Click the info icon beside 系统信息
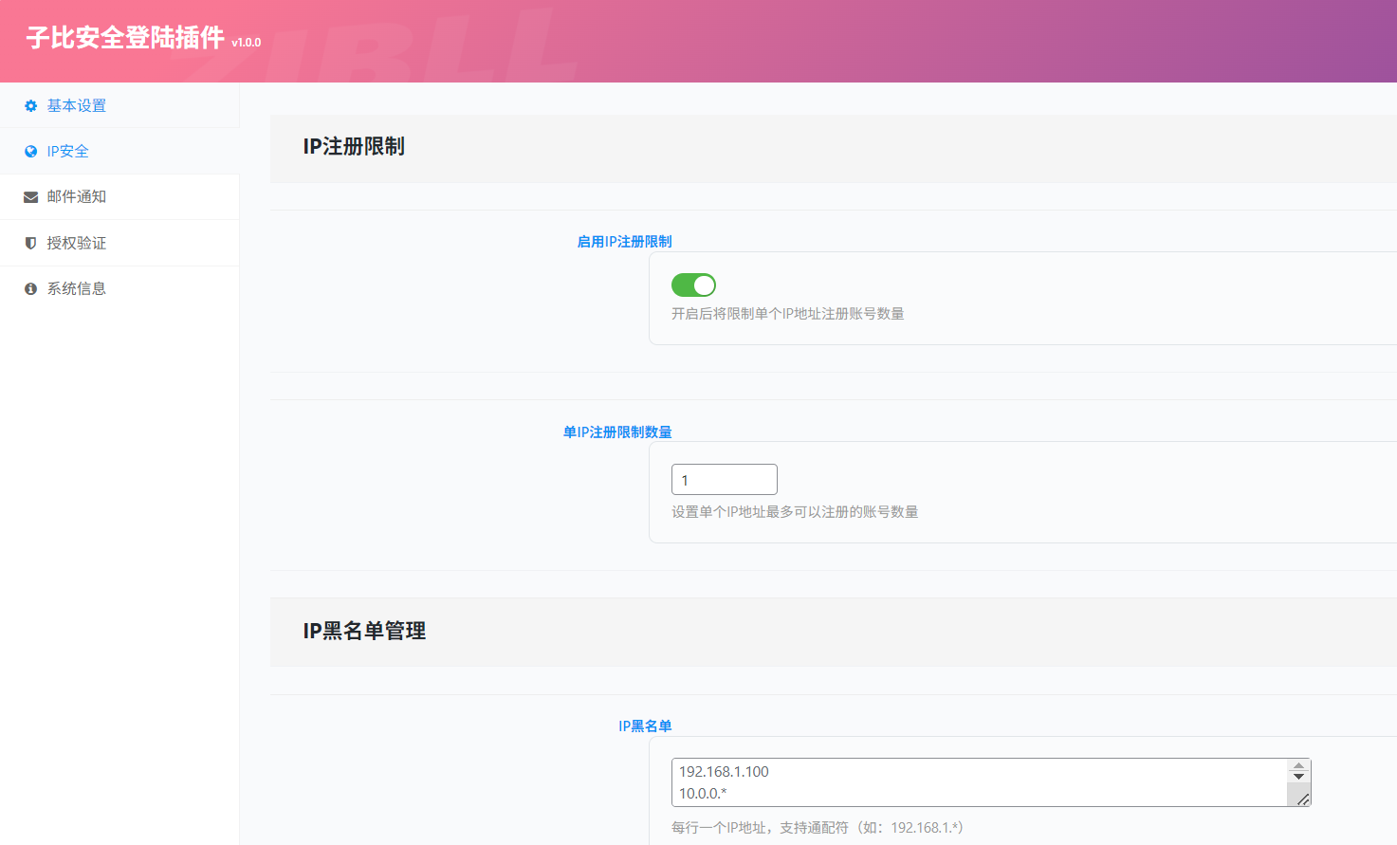The height and width of the screenshot is (845, 1397). point(29,288)
